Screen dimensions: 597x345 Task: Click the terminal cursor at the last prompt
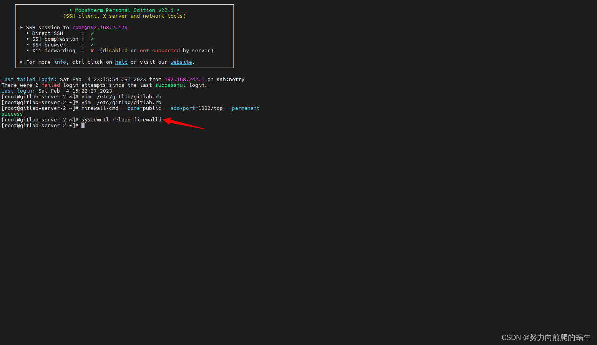click(83, 126)
